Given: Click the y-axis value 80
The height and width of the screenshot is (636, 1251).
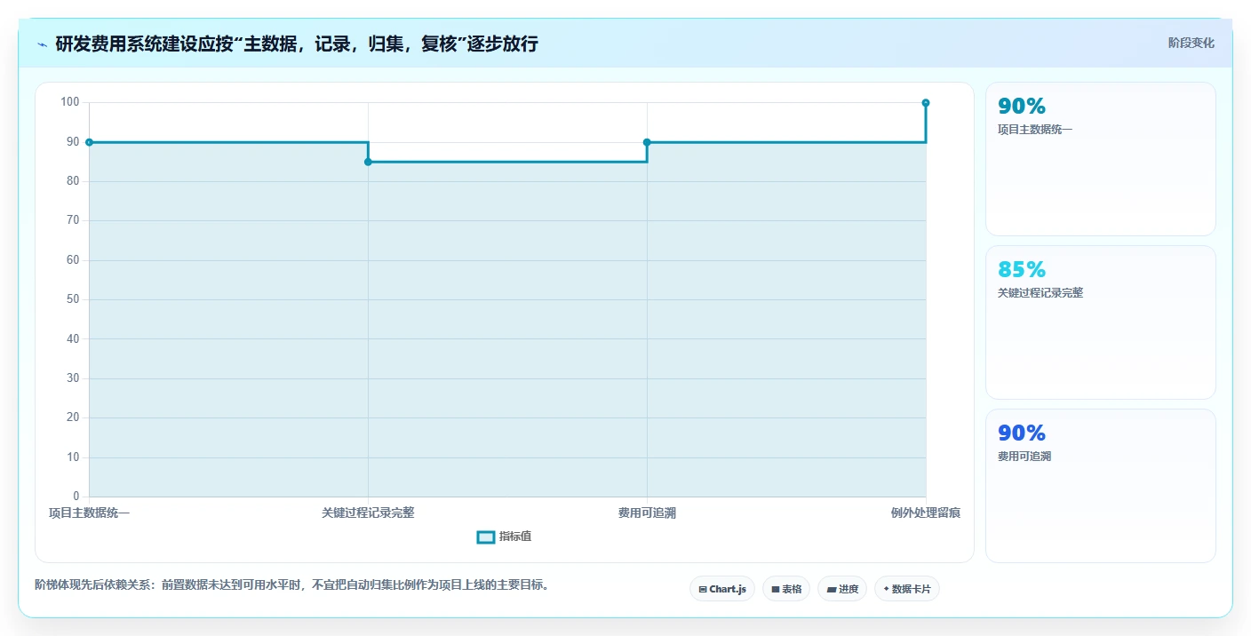Looking at the screenshot, I should click(73, 181).
